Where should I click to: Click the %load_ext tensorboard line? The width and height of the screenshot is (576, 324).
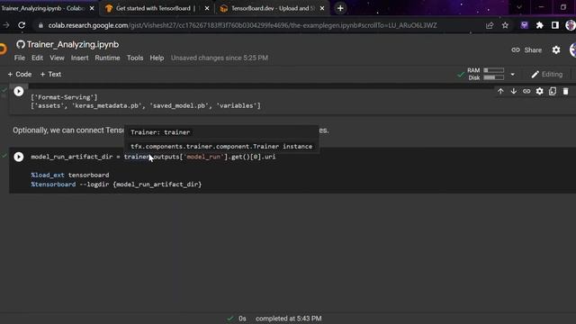pos(70,175)
